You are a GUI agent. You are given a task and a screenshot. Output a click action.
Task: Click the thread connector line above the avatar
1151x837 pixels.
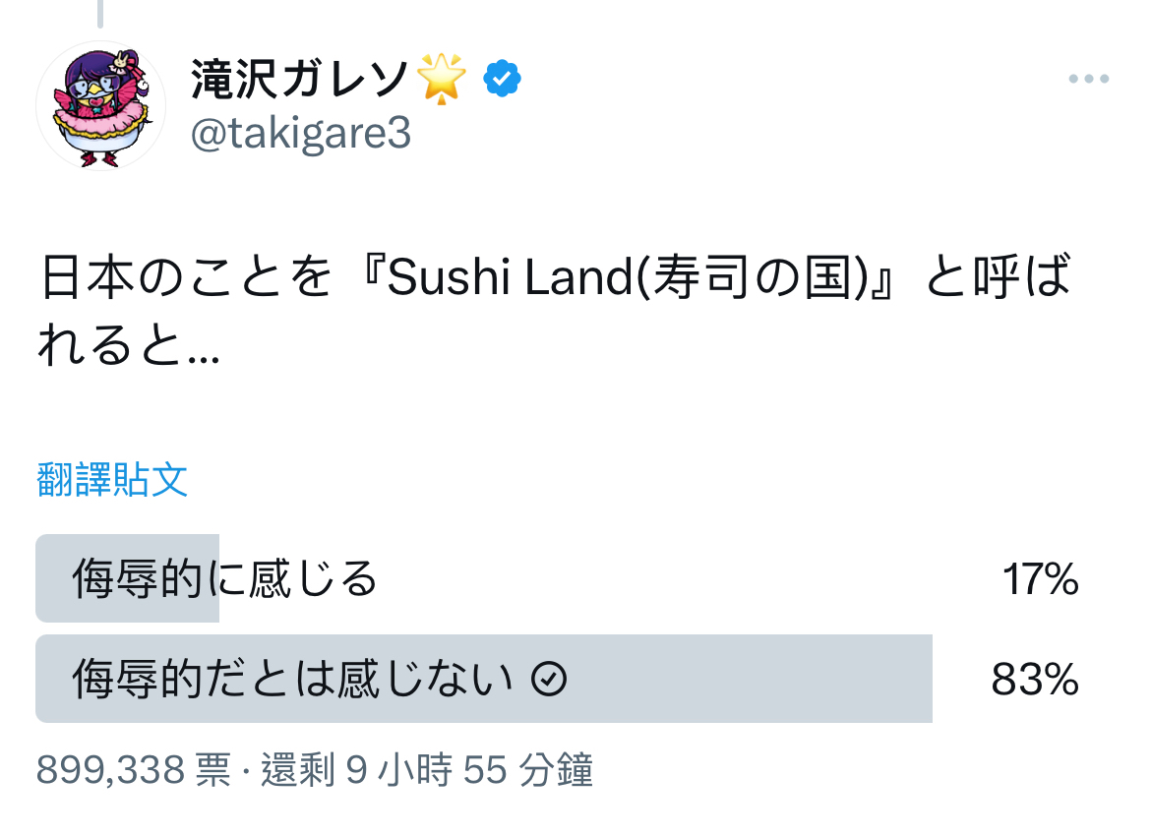pyautogui.click(x=99, y=13)
